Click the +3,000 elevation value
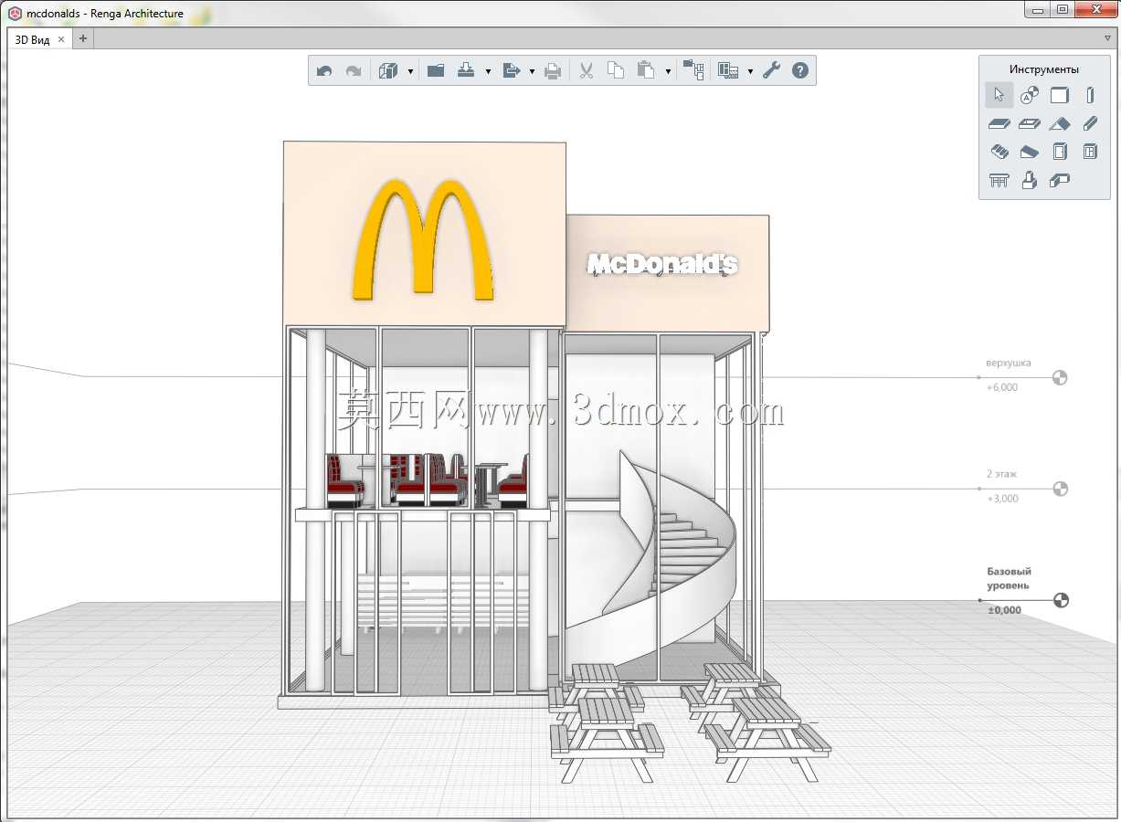Viewport: 1121px width, 822px height. [1002, 499]
